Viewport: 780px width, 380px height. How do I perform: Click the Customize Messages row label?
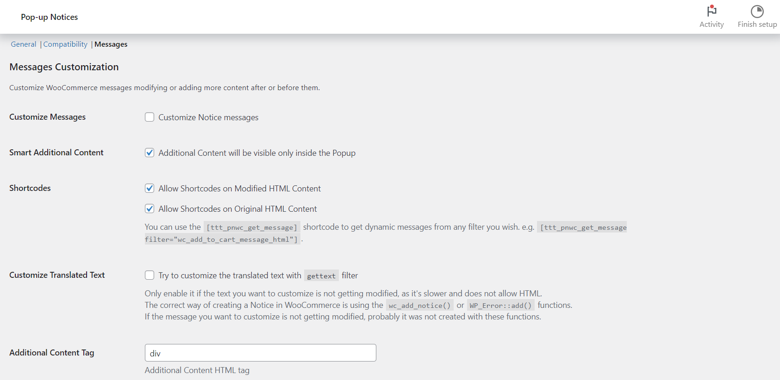47,117
